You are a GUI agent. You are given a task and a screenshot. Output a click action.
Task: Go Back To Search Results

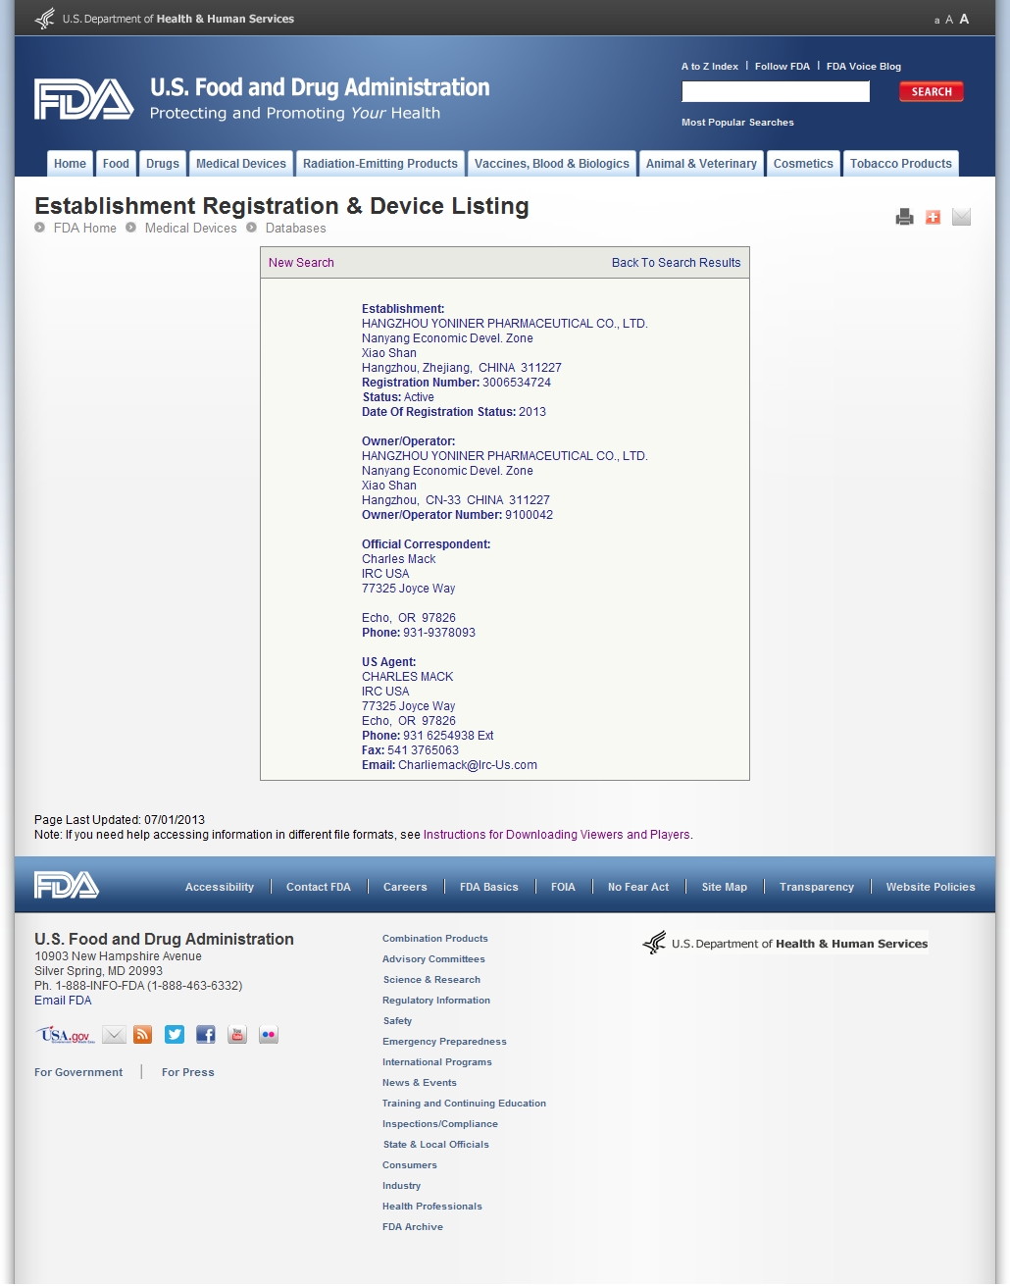[x=676, y=263]
